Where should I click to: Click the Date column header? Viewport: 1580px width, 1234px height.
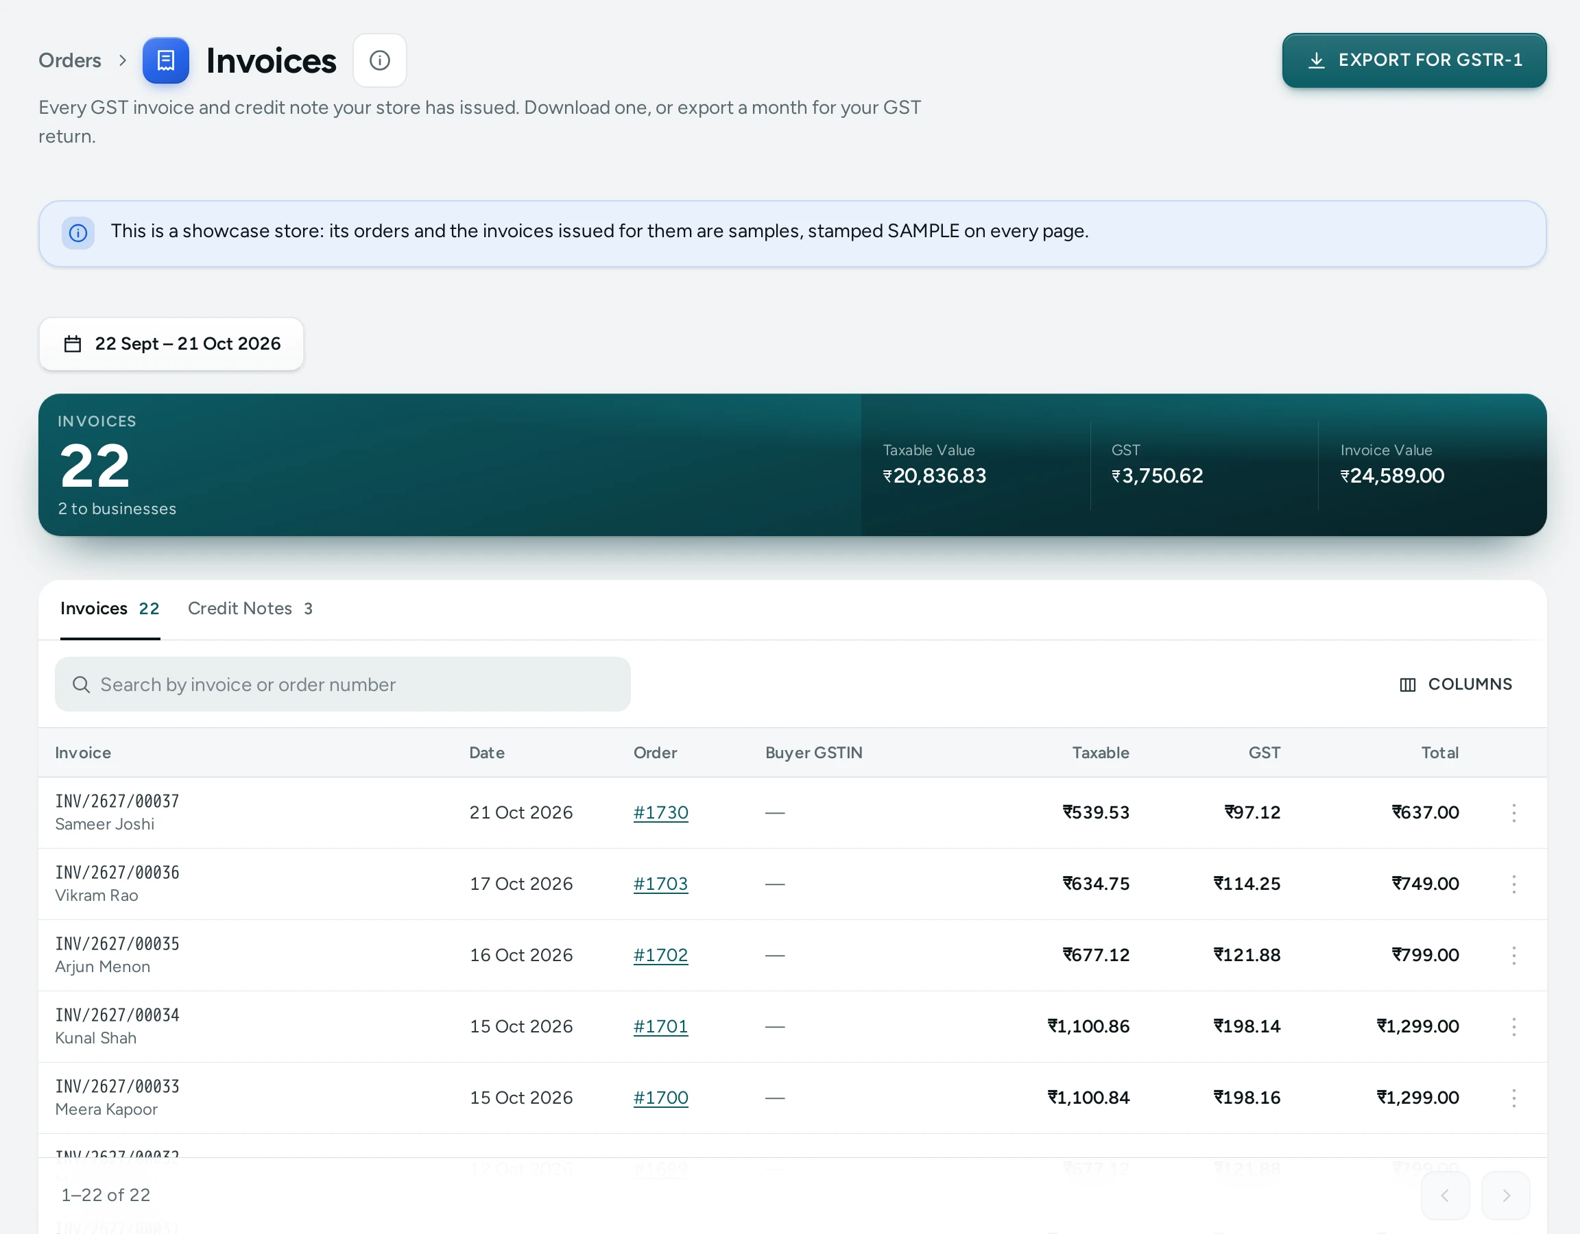tap(487, 753)
